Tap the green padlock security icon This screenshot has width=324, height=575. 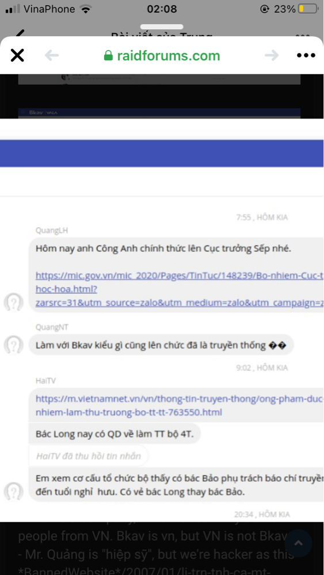tap(108, 55)
